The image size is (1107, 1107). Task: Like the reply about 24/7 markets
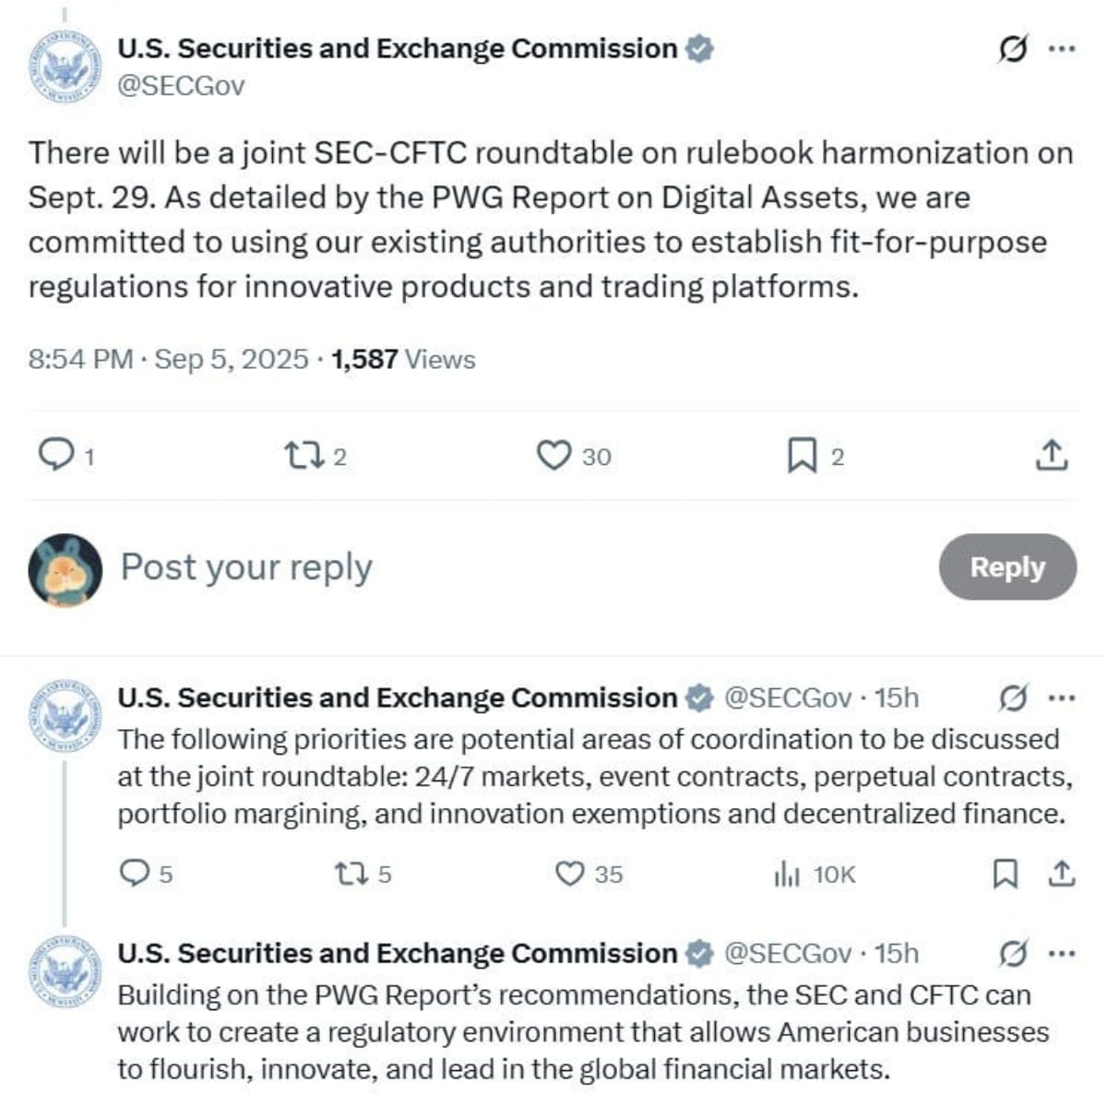pos(570,874)
